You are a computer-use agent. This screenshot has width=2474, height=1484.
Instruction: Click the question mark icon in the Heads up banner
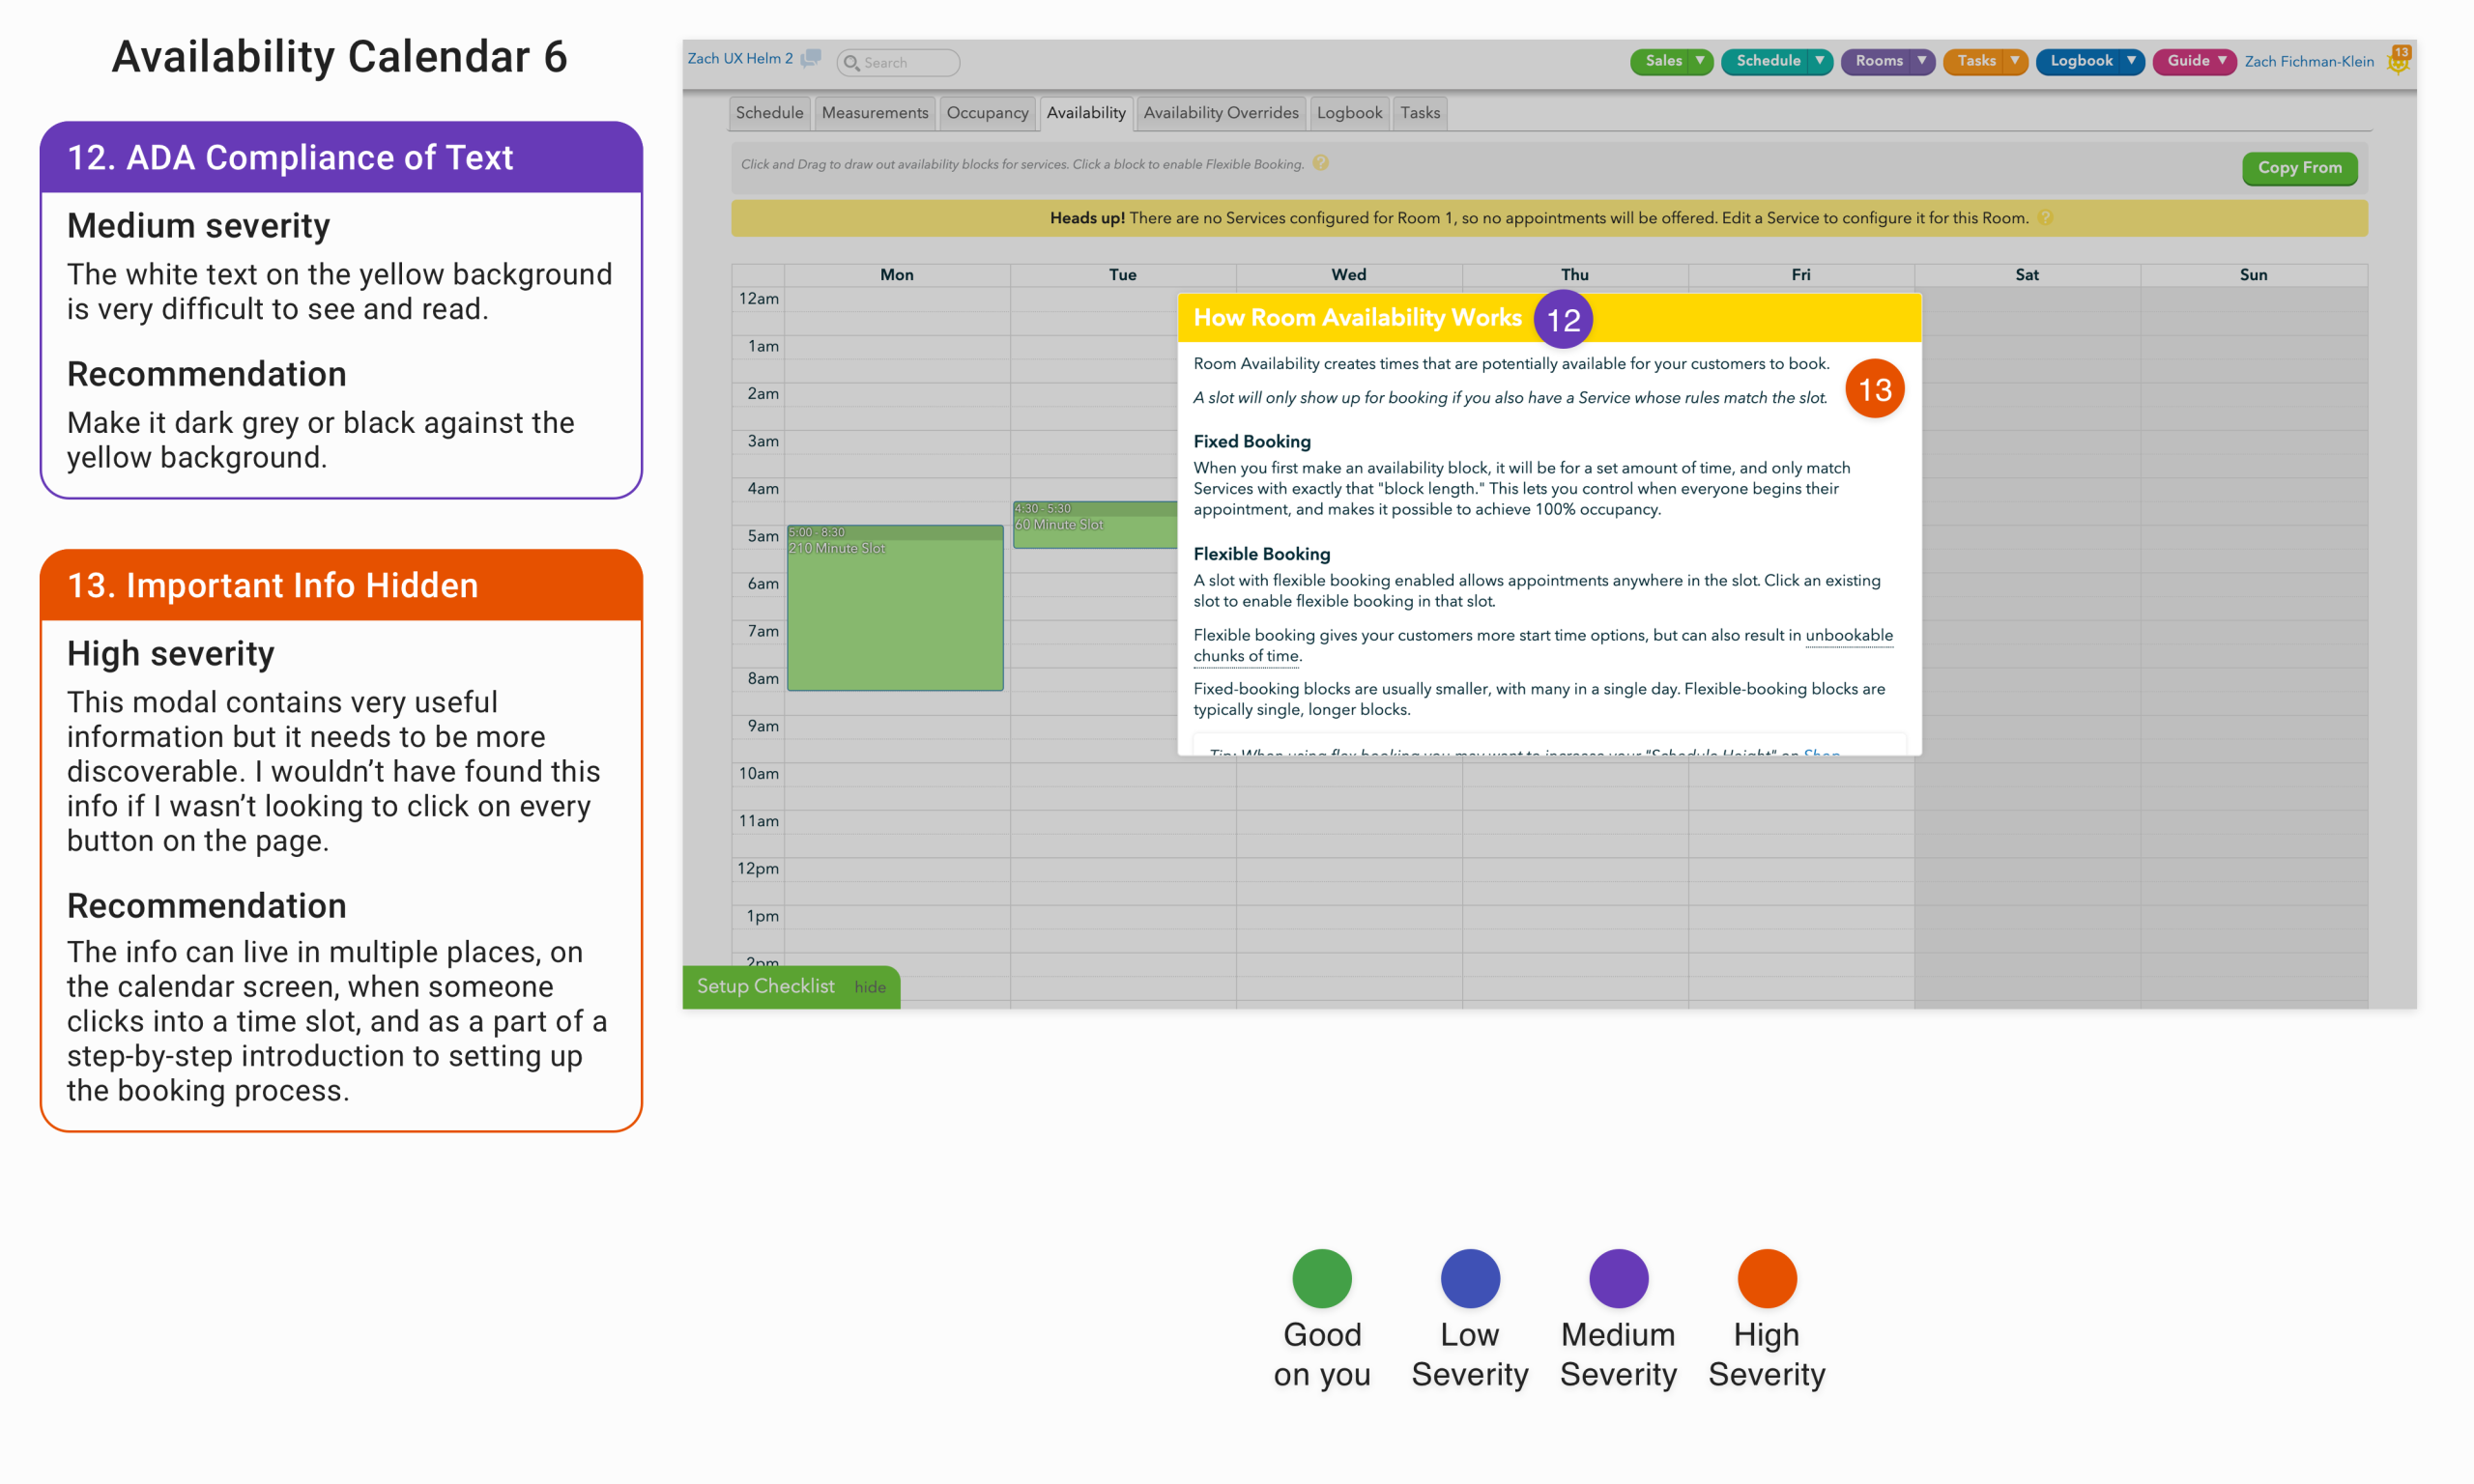click(2045, 217)
